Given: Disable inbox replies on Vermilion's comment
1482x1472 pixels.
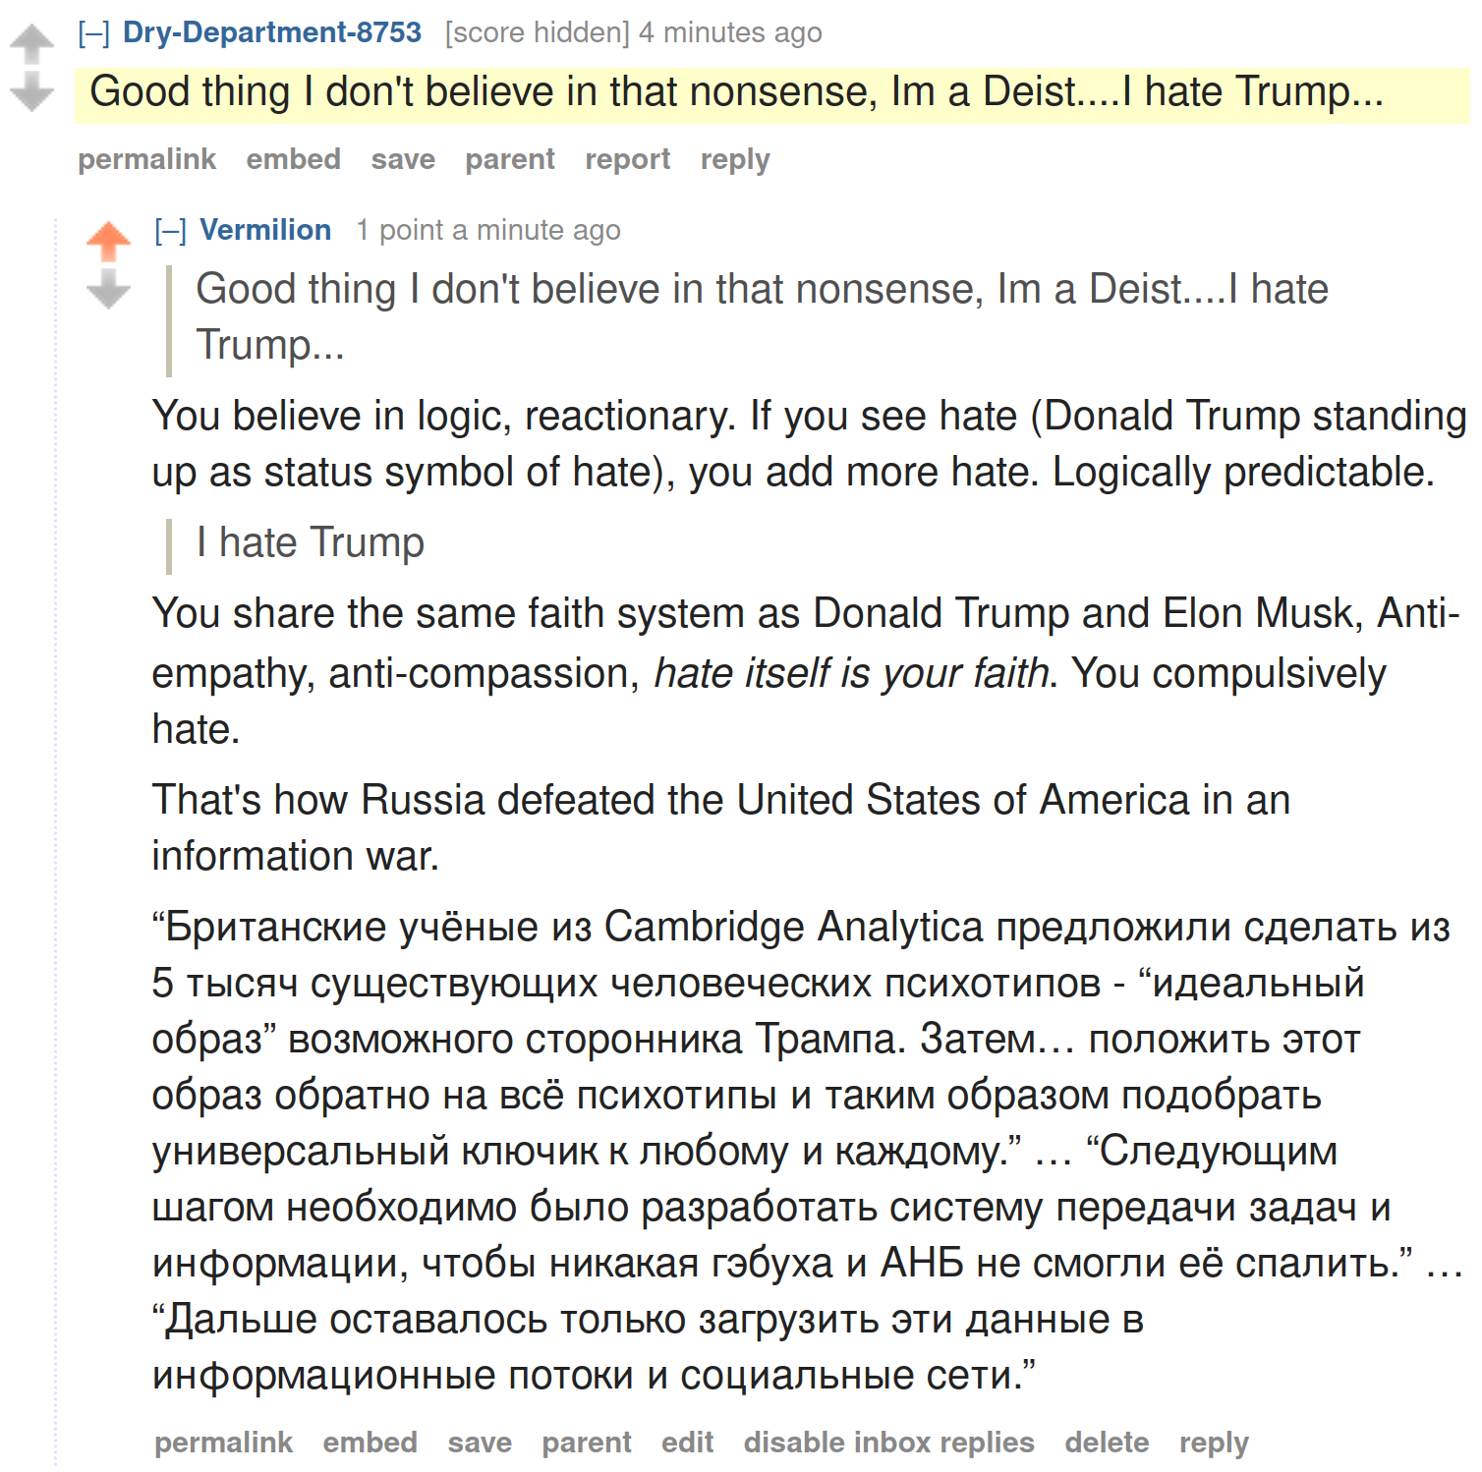Looking at the screenshot, I should point(889,1443).
